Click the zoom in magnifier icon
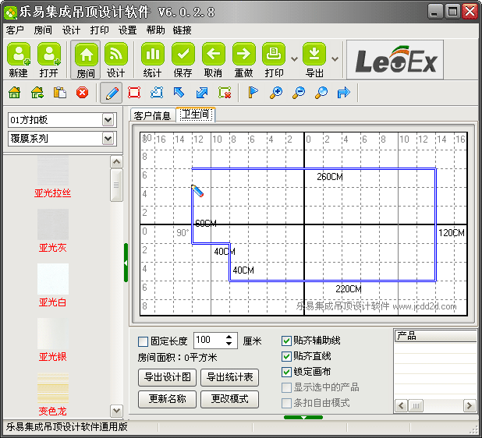Image resolution: width=482 pixels, height=438 pixels. [x=275, y=93]
